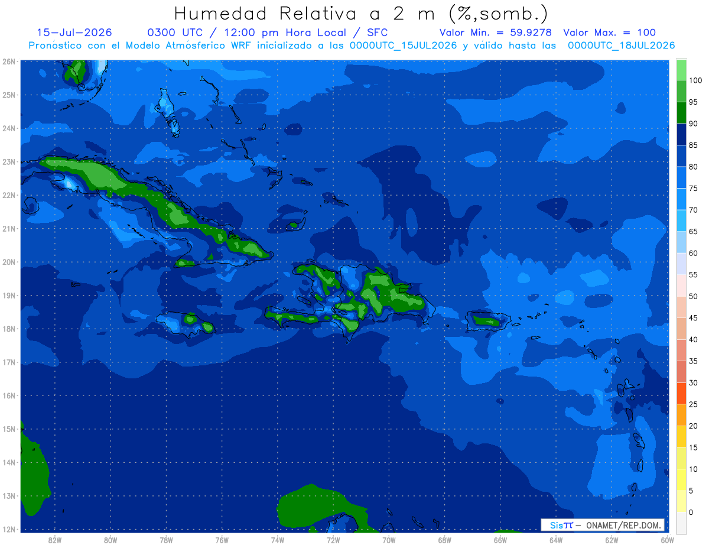
Task: Click the longitude axis label '70W'
Action: [389, 540]
